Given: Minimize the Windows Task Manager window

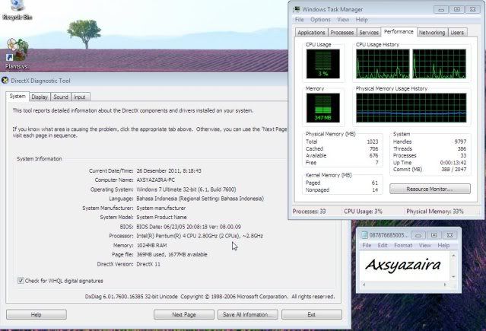Looking at the screenshot, I should point(441,9).
